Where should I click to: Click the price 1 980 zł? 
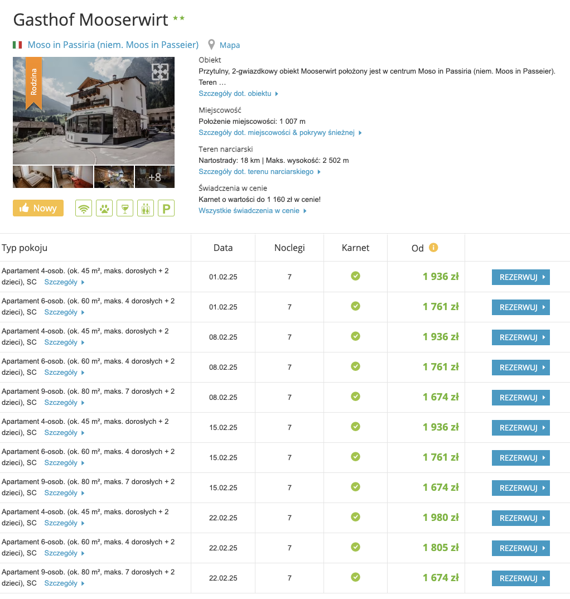point(441,517)
